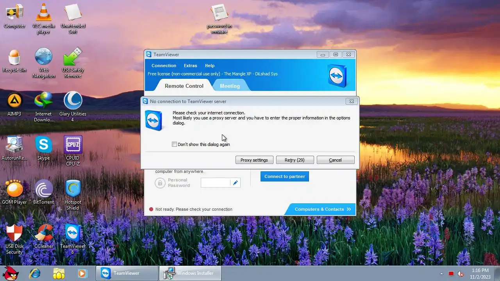
Task: Close the No connection dialog
Action: (352, 101)
